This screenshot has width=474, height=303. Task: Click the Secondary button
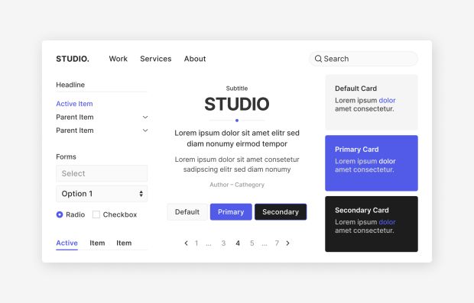(281, 212)
